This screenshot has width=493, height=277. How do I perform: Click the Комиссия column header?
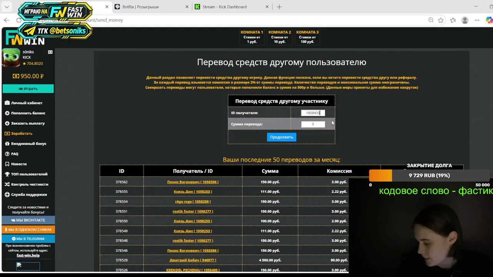click(x=339, y=171)
